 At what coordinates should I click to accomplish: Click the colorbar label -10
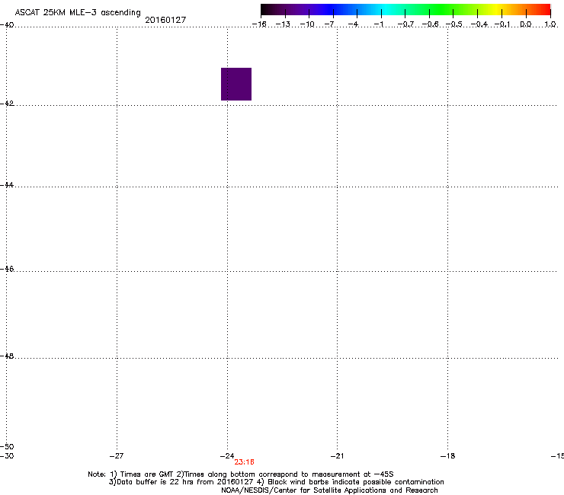pos(307,24)
